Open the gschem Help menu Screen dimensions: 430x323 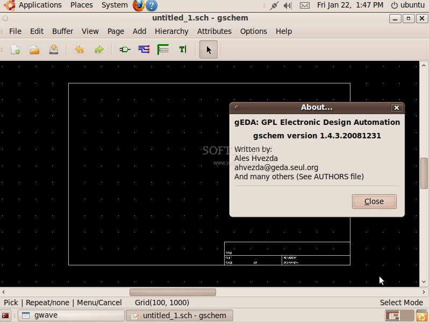click(284, 31)
